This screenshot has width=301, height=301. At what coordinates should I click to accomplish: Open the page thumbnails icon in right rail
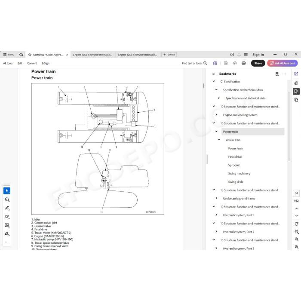[x=296, y=100]
